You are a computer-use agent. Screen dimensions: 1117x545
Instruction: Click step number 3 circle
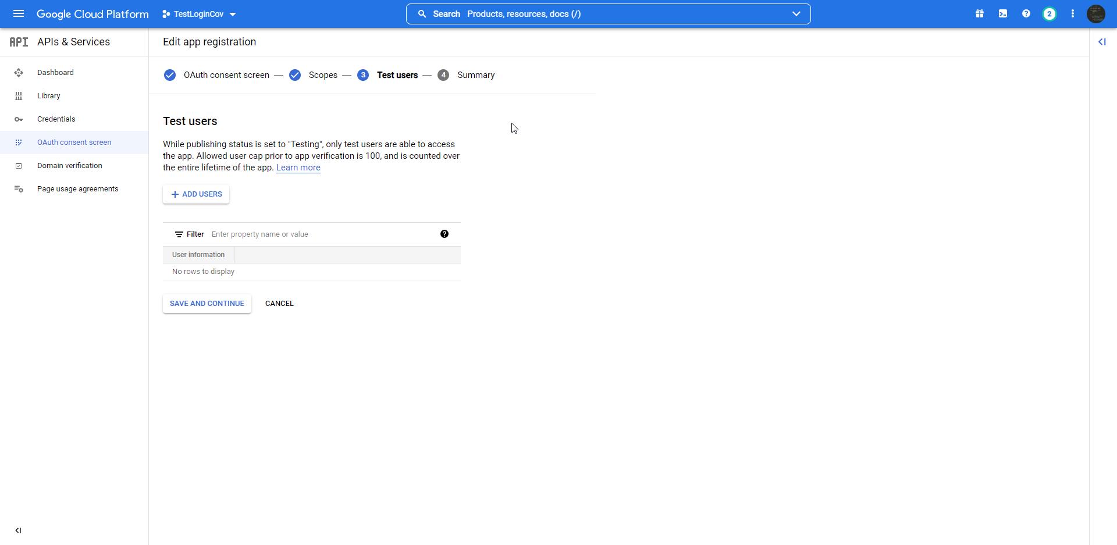[363, 75]
